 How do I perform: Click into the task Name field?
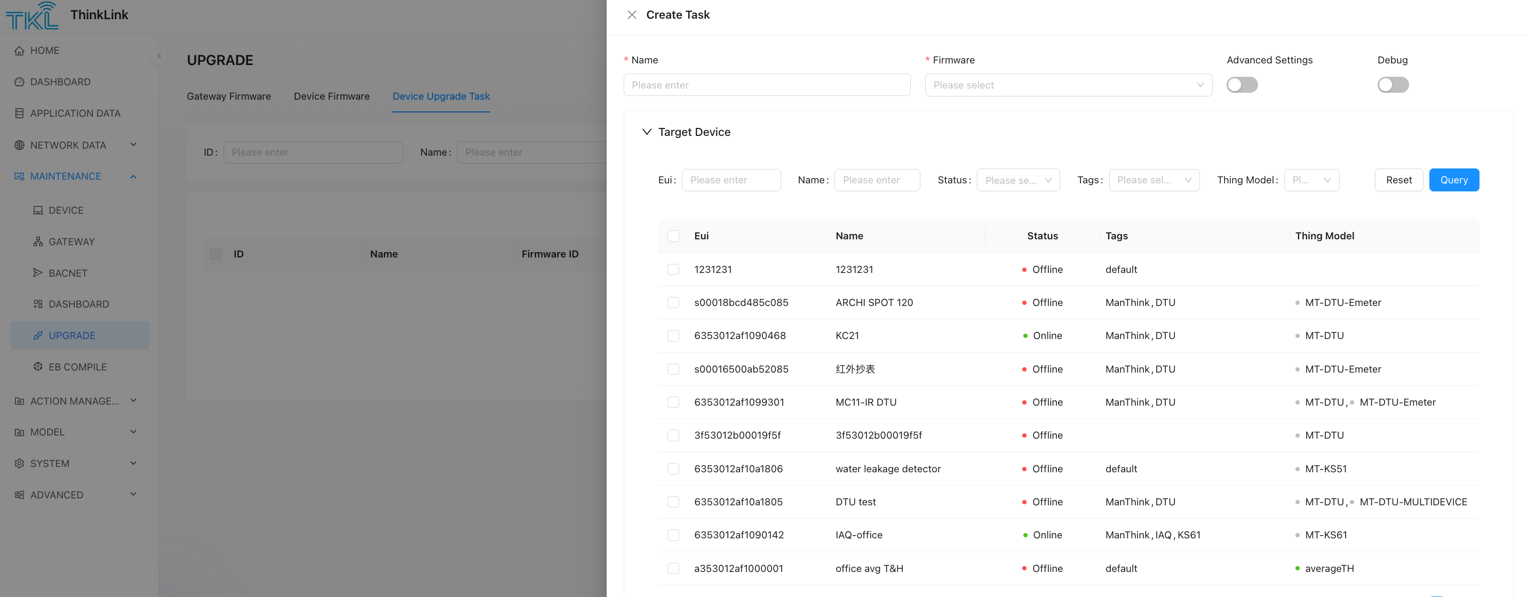click(x=767, y=85)
